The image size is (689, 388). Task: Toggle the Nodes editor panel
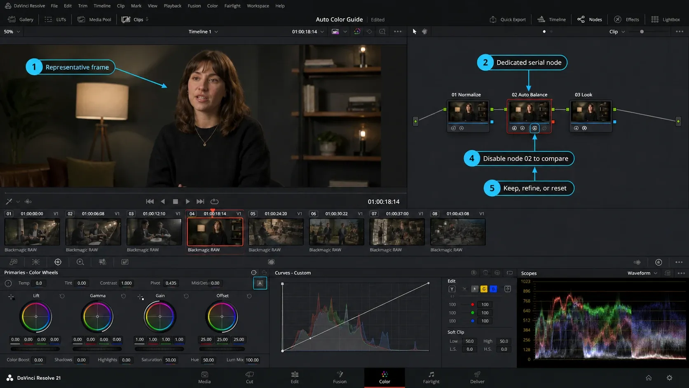(x=590, y=19)
